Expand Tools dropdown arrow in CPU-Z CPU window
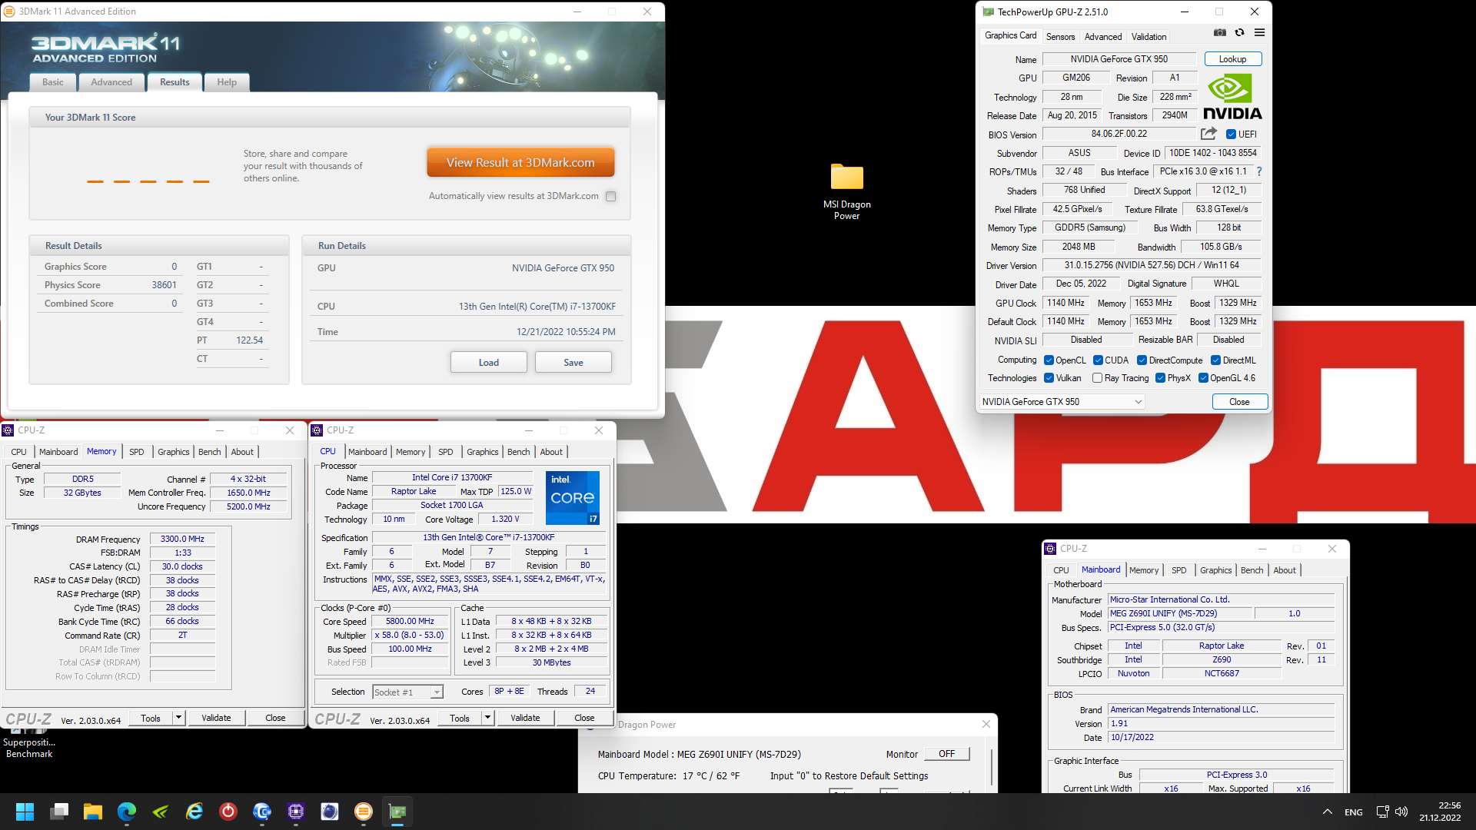This screenshot has width=1476, height=830. point(487,718)
